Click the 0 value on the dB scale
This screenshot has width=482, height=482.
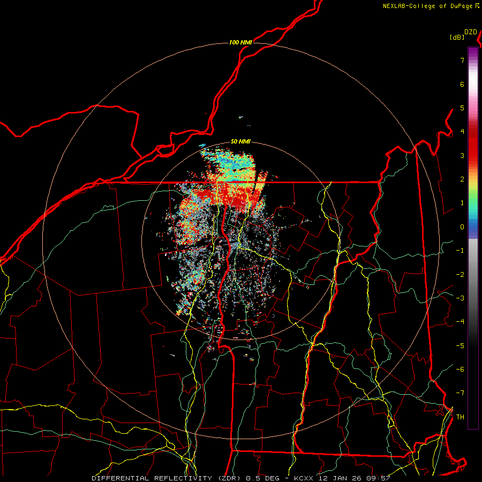tap(462, 227)
